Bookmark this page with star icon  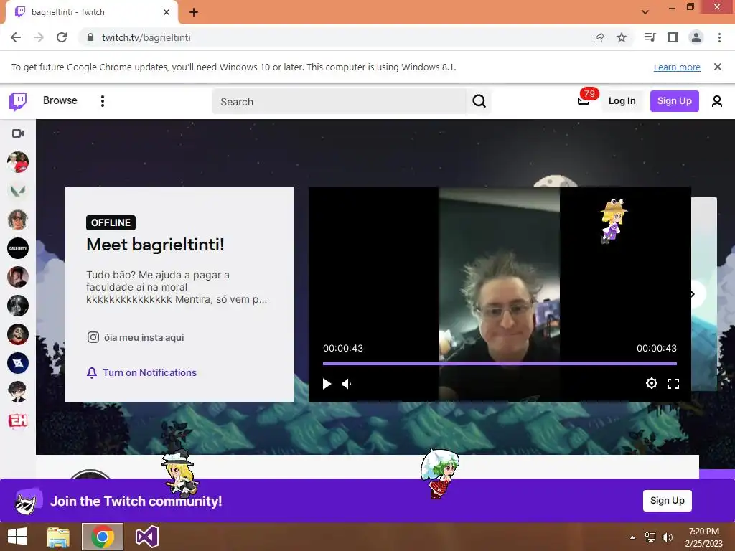pos(622,37)
